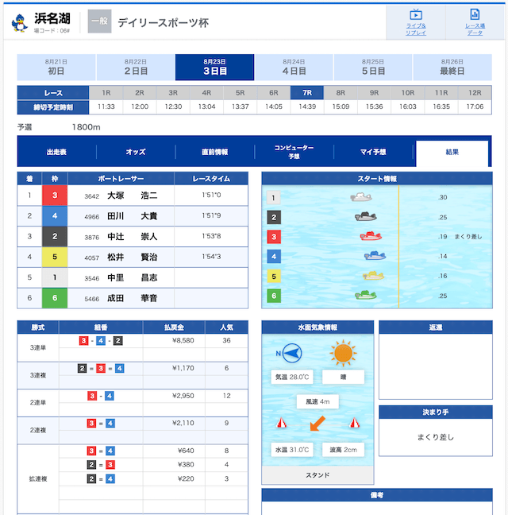Open the Live & Replay video icon
This screenshot has width=508, height=515.
(x=415, y=14)
